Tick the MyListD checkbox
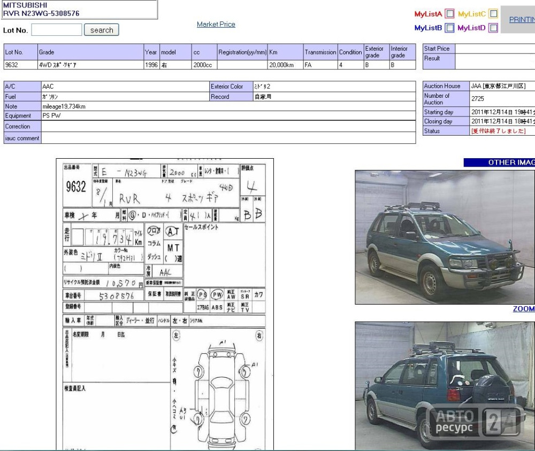 (x=493, y=28)
